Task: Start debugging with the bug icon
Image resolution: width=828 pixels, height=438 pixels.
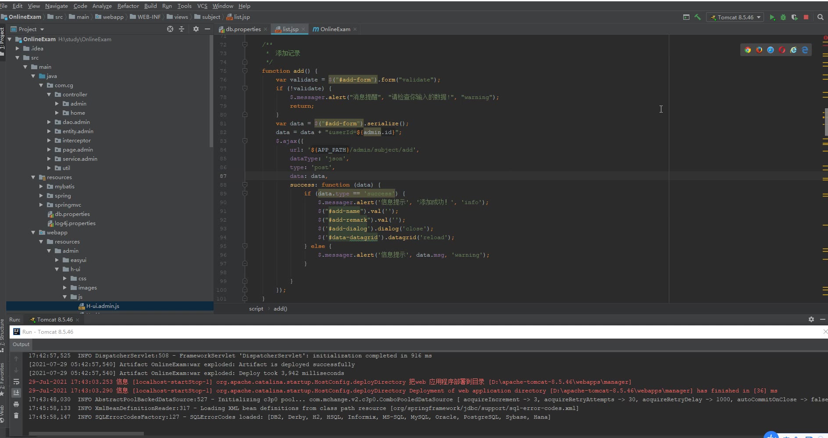Action: pos(783,17)
